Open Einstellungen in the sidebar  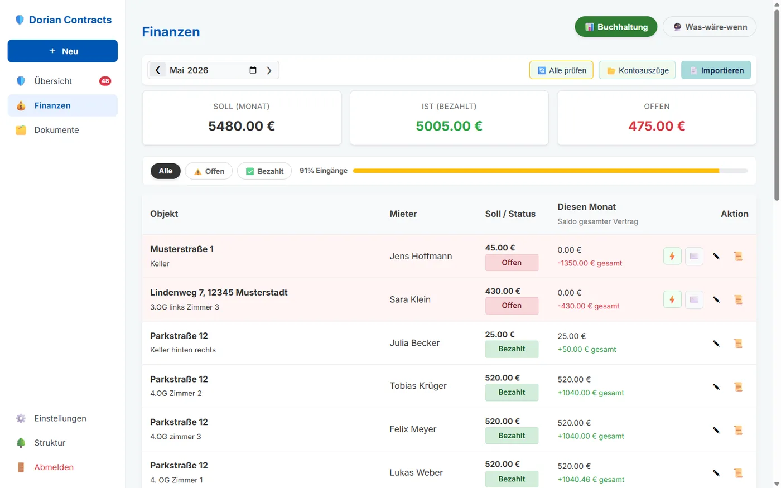point(62,418)
